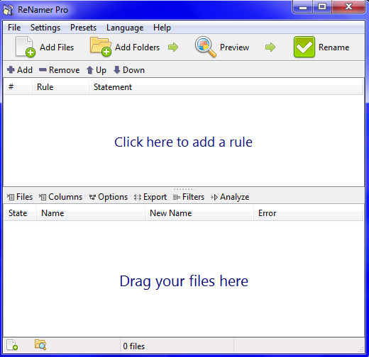Open the Analyze tool
Screen dimensions: 369x357
point(230,197)
